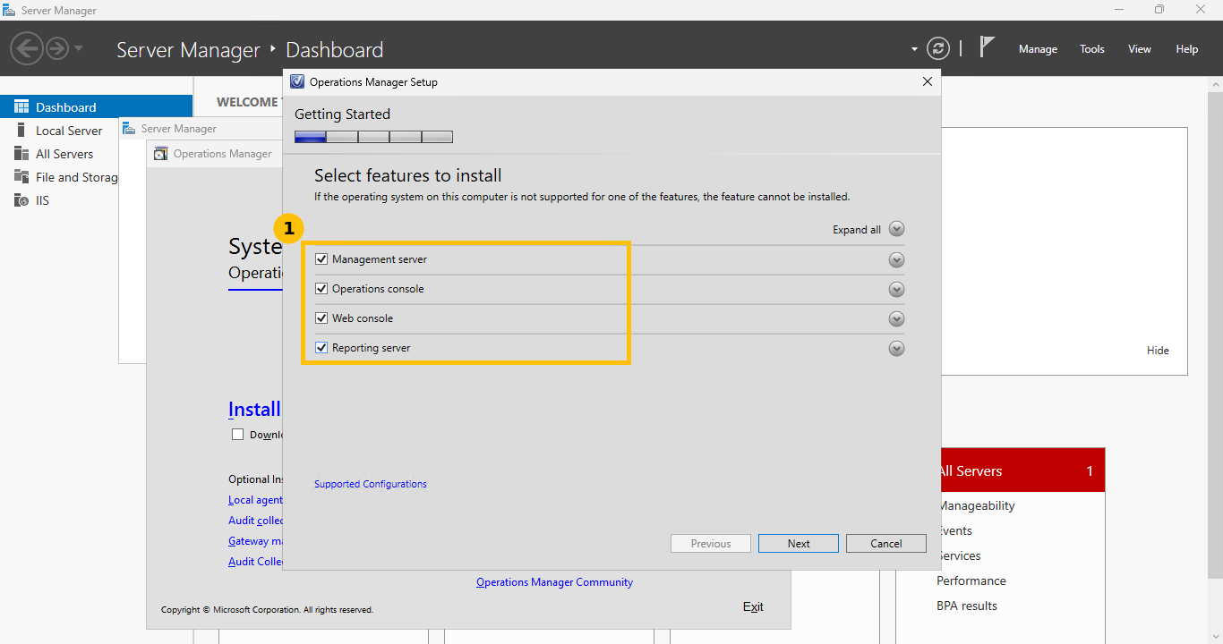Click the Server Manager app icon in the title bar
Screen dimensions: 1223x644
click(9, 10)
